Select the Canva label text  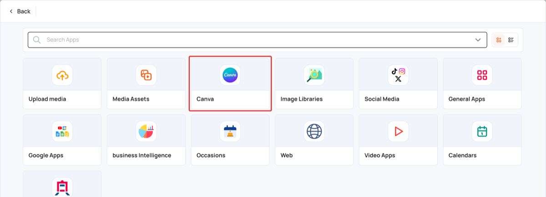pos(205,99)
